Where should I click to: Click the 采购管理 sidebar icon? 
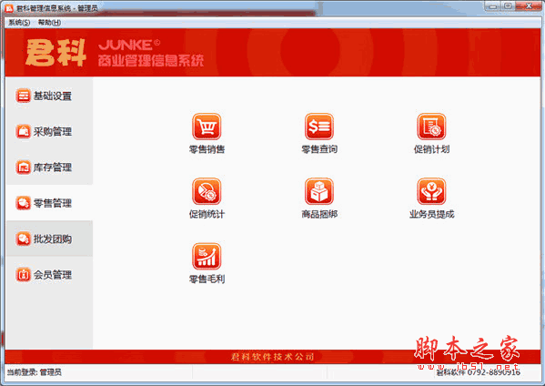24,131
